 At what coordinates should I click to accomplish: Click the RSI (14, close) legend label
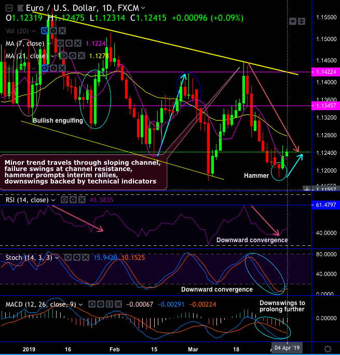click(27, 200)
